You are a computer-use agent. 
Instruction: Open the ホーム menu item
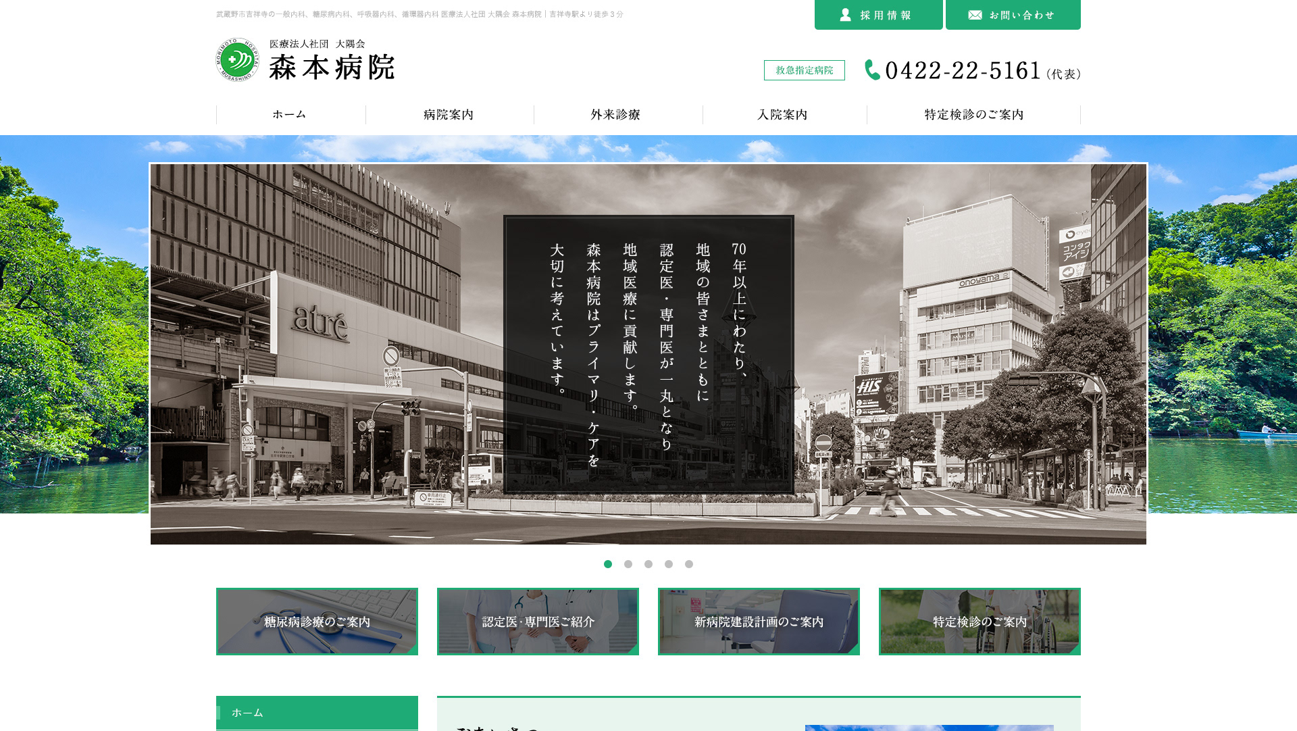point(290,115)
